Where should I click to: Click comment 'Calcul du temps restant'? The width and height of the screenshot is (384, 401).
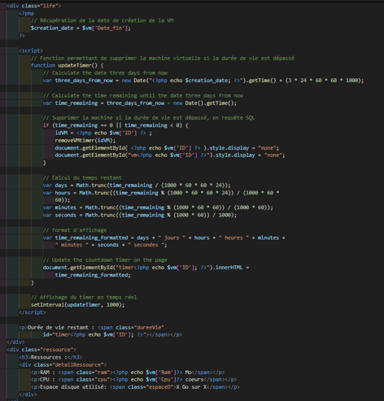tap(82, 178)
